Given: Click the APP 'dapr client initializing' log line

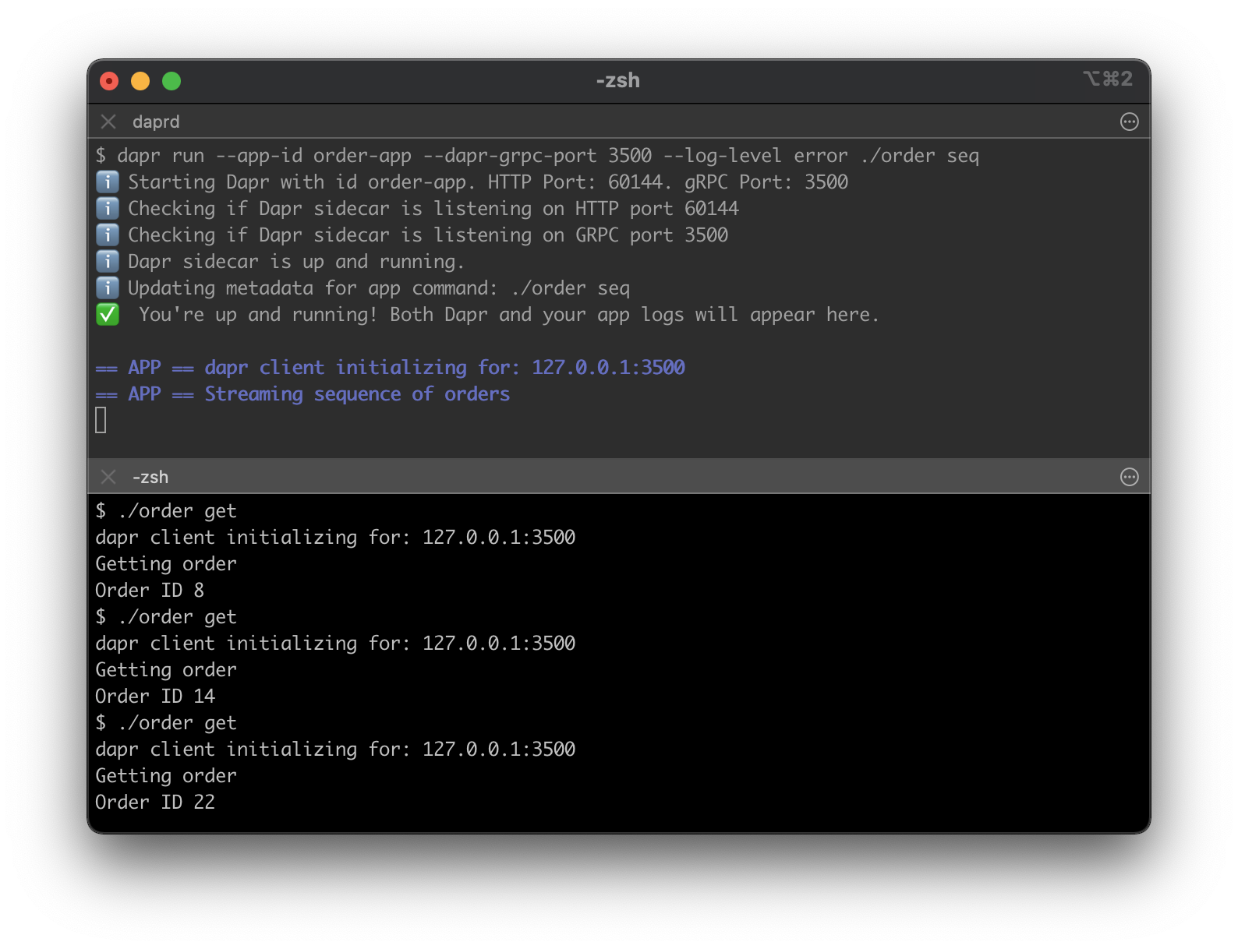Looking at the screenshot, I should click(390, 368).
